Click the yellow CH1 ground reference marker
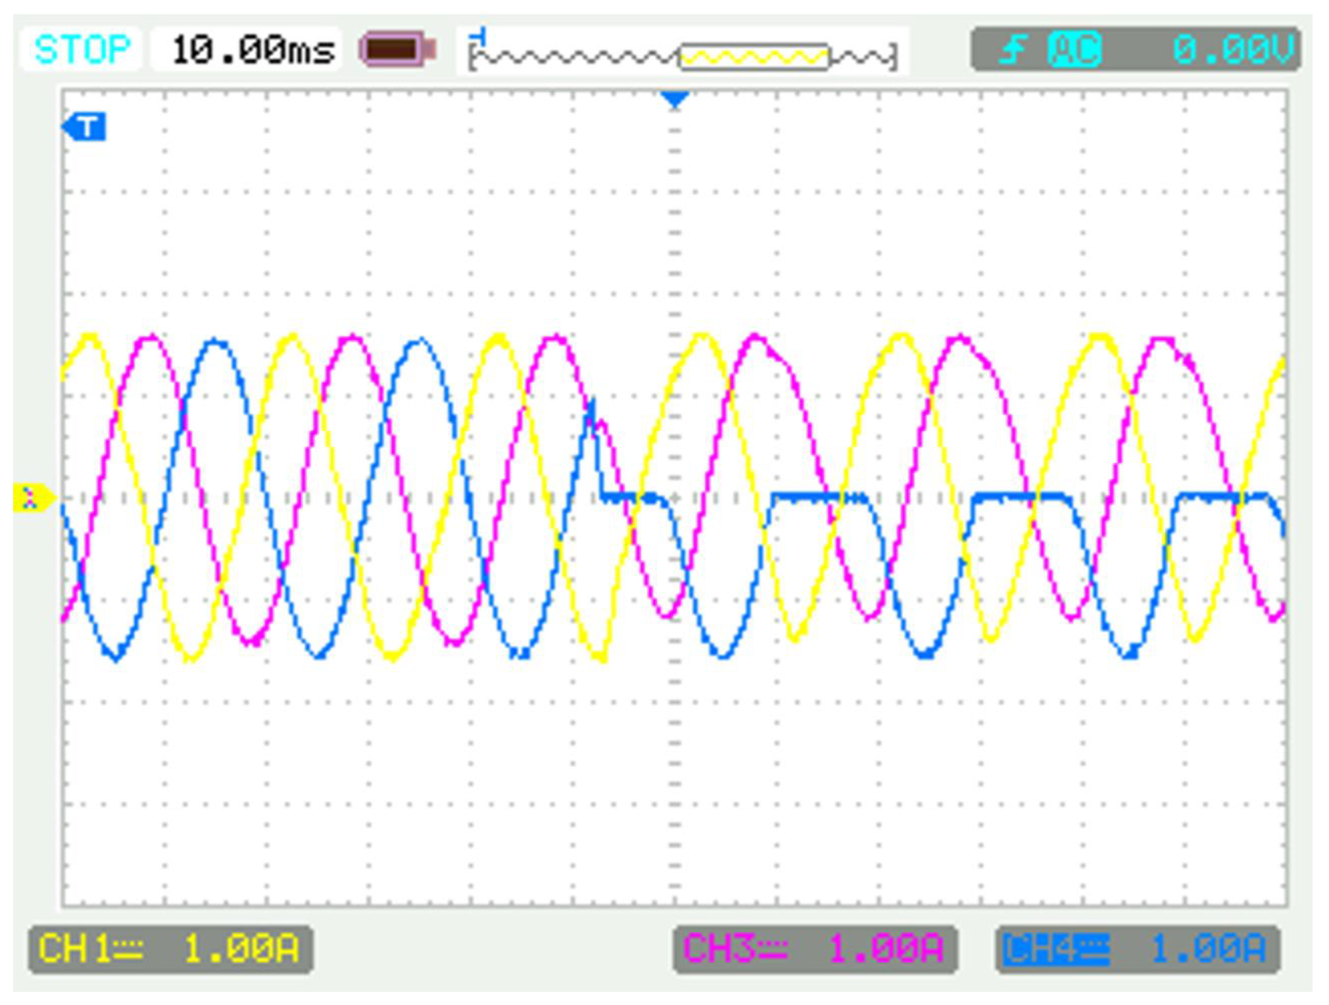Screen dimensions: 1329x1005 31,497
